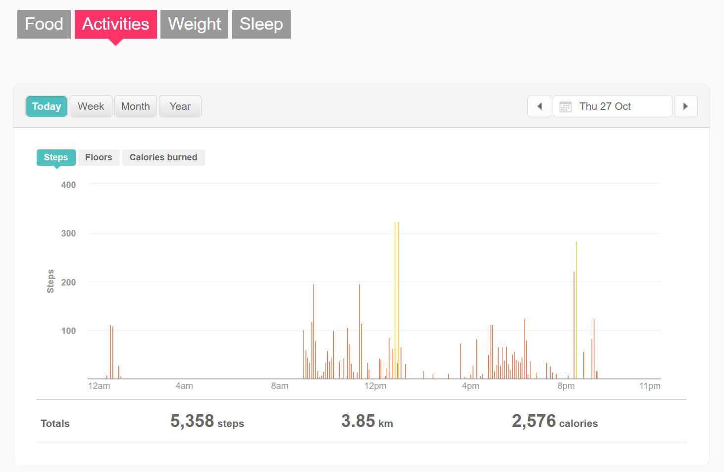Click the 2,576 calories total
This screenshot has height=472, width=724.
click(x=534, y=421)
